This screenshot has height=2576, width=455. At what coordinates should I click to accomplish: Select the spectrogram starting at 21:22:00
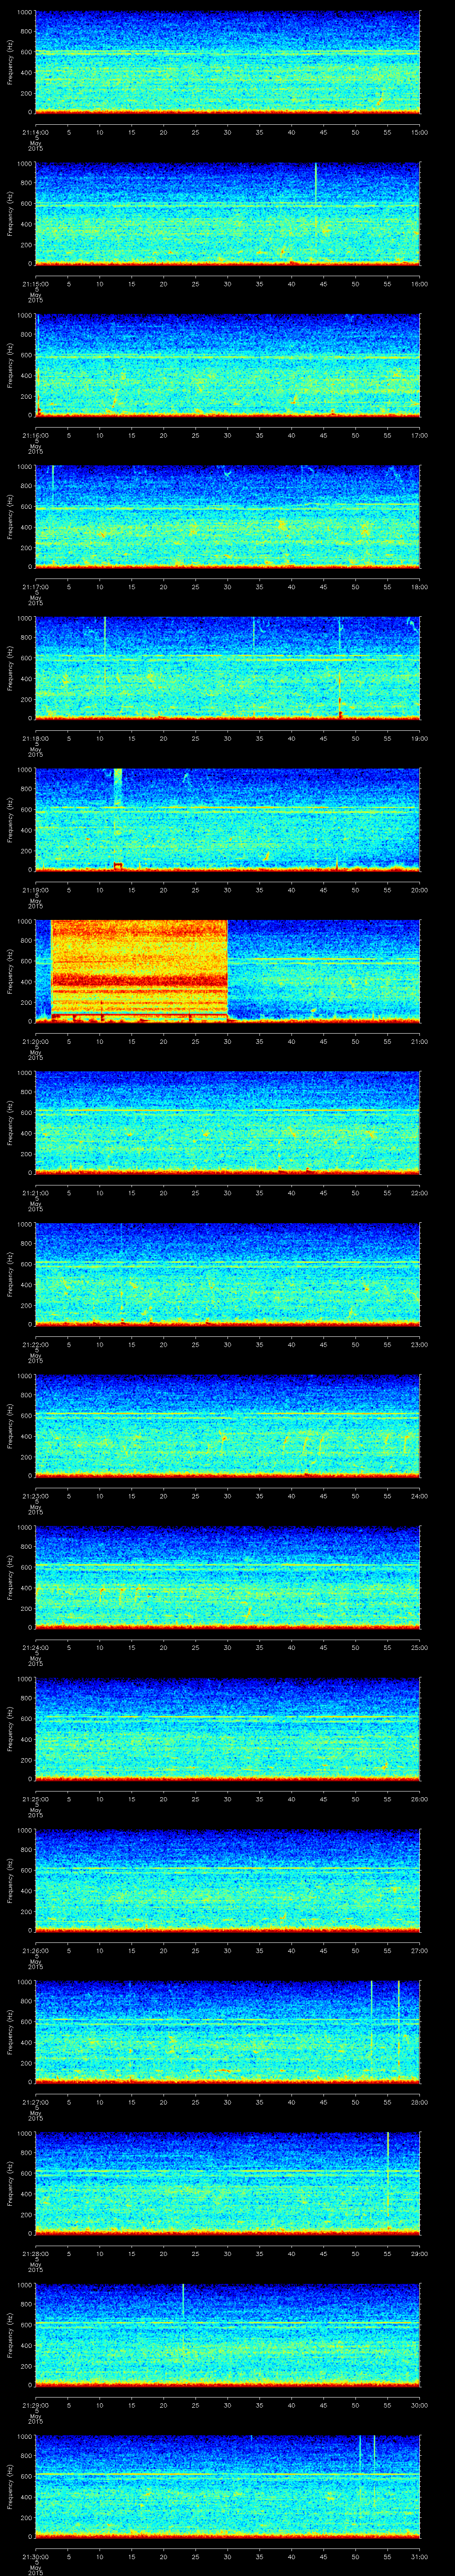[x=228, y=1275]
